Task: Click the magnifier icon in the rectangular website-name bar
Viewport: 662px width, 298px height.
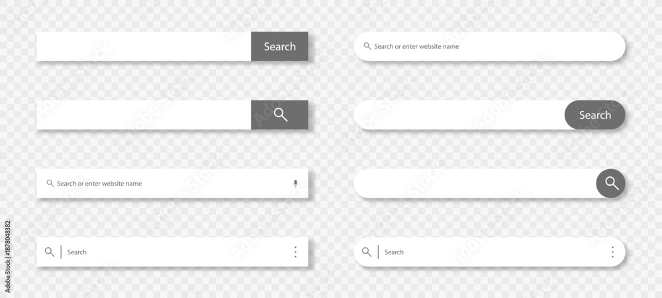Action: point(50,183)
